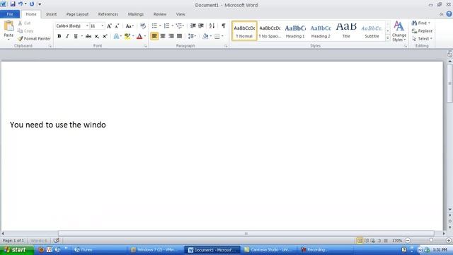The height and width of the screenshot is (255, 453).
Task: Minimize the ribbon with caret icon
Action: [442, 14]
